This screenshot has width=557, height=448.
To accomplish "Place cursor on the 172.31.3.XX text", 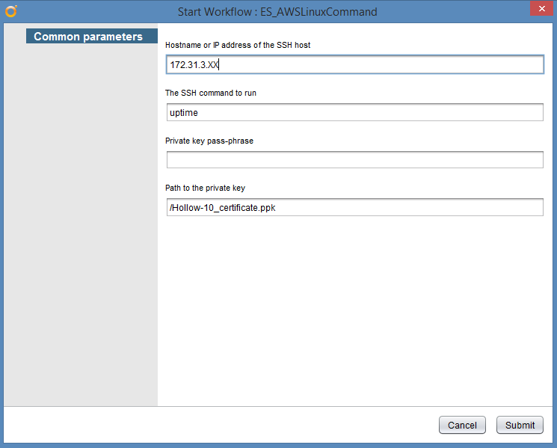I will pyautogui.click(x=194, y=65).
